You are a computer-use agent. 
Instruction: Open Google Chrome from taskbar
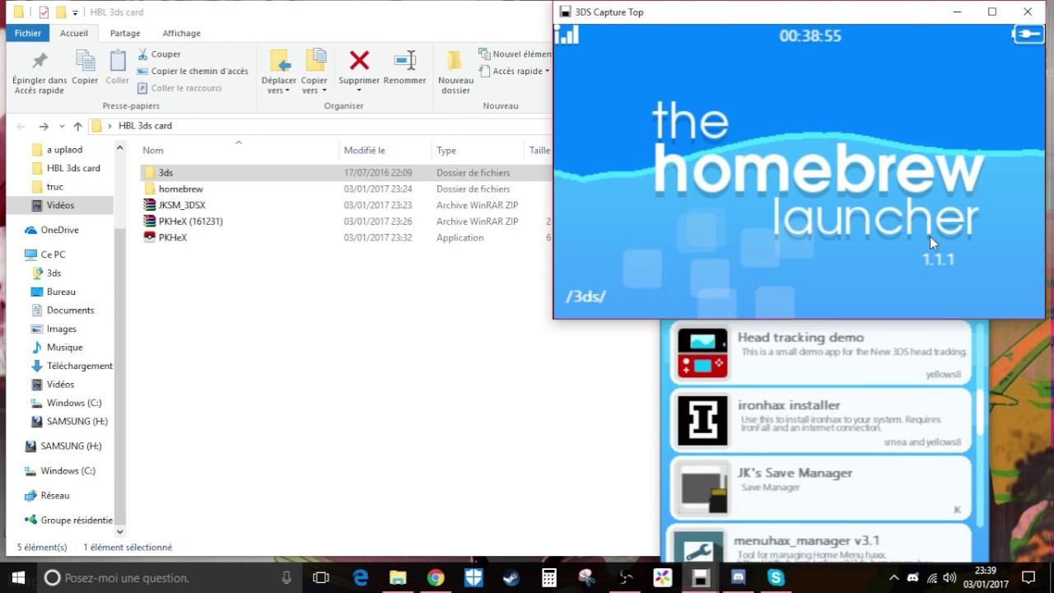(436, 578)
